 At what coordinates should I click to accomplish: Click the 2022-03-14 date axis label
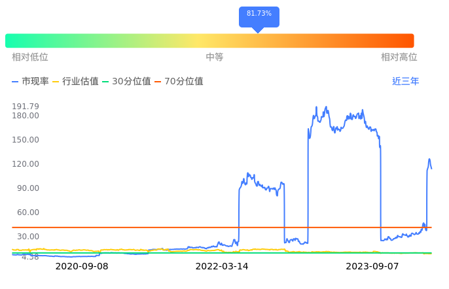[x=222, y=267]
